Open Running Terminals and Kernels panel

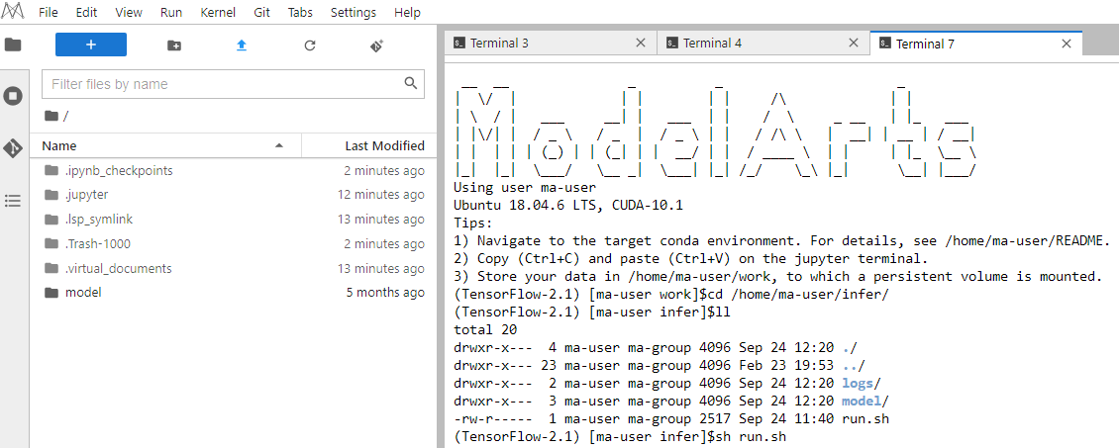tap(13, 96)
